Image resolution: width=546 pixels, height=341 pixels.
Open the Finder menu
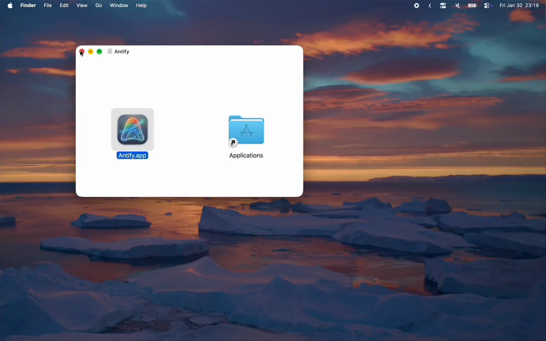(28, 6)
